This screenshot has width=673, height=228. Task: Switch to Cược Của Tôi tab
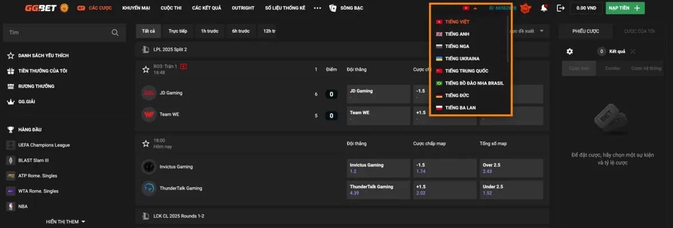click(x=639, y=31)
